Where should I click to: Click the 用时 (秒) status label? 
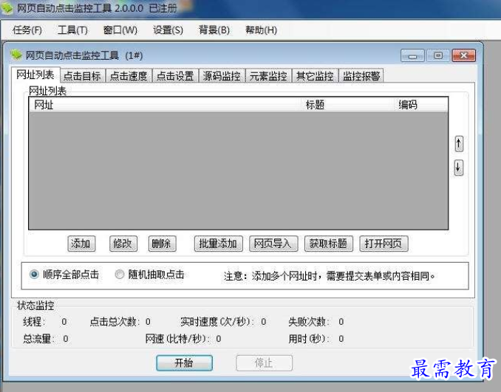coord(309,339)
